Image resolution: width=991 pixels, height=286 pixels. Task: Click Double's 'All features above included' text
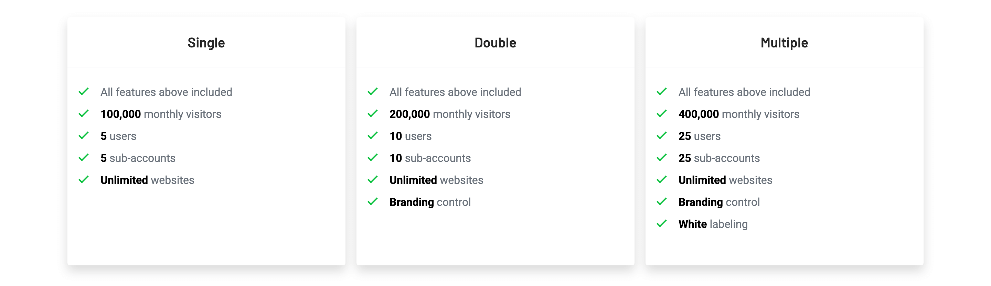tap(455, 92)
